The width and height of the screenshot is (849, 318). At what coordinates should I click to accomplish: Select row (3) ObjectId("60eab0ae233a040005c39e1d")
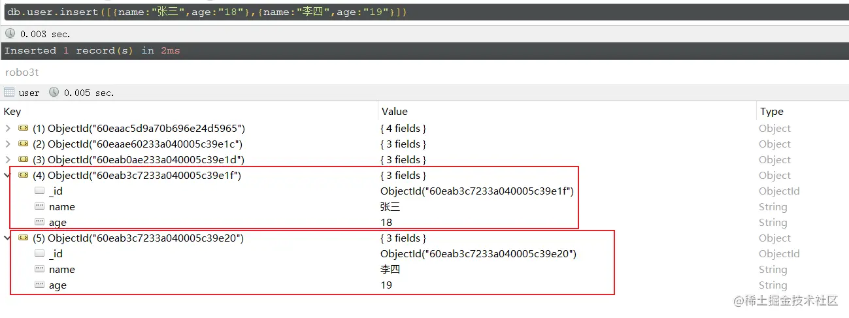139,160
